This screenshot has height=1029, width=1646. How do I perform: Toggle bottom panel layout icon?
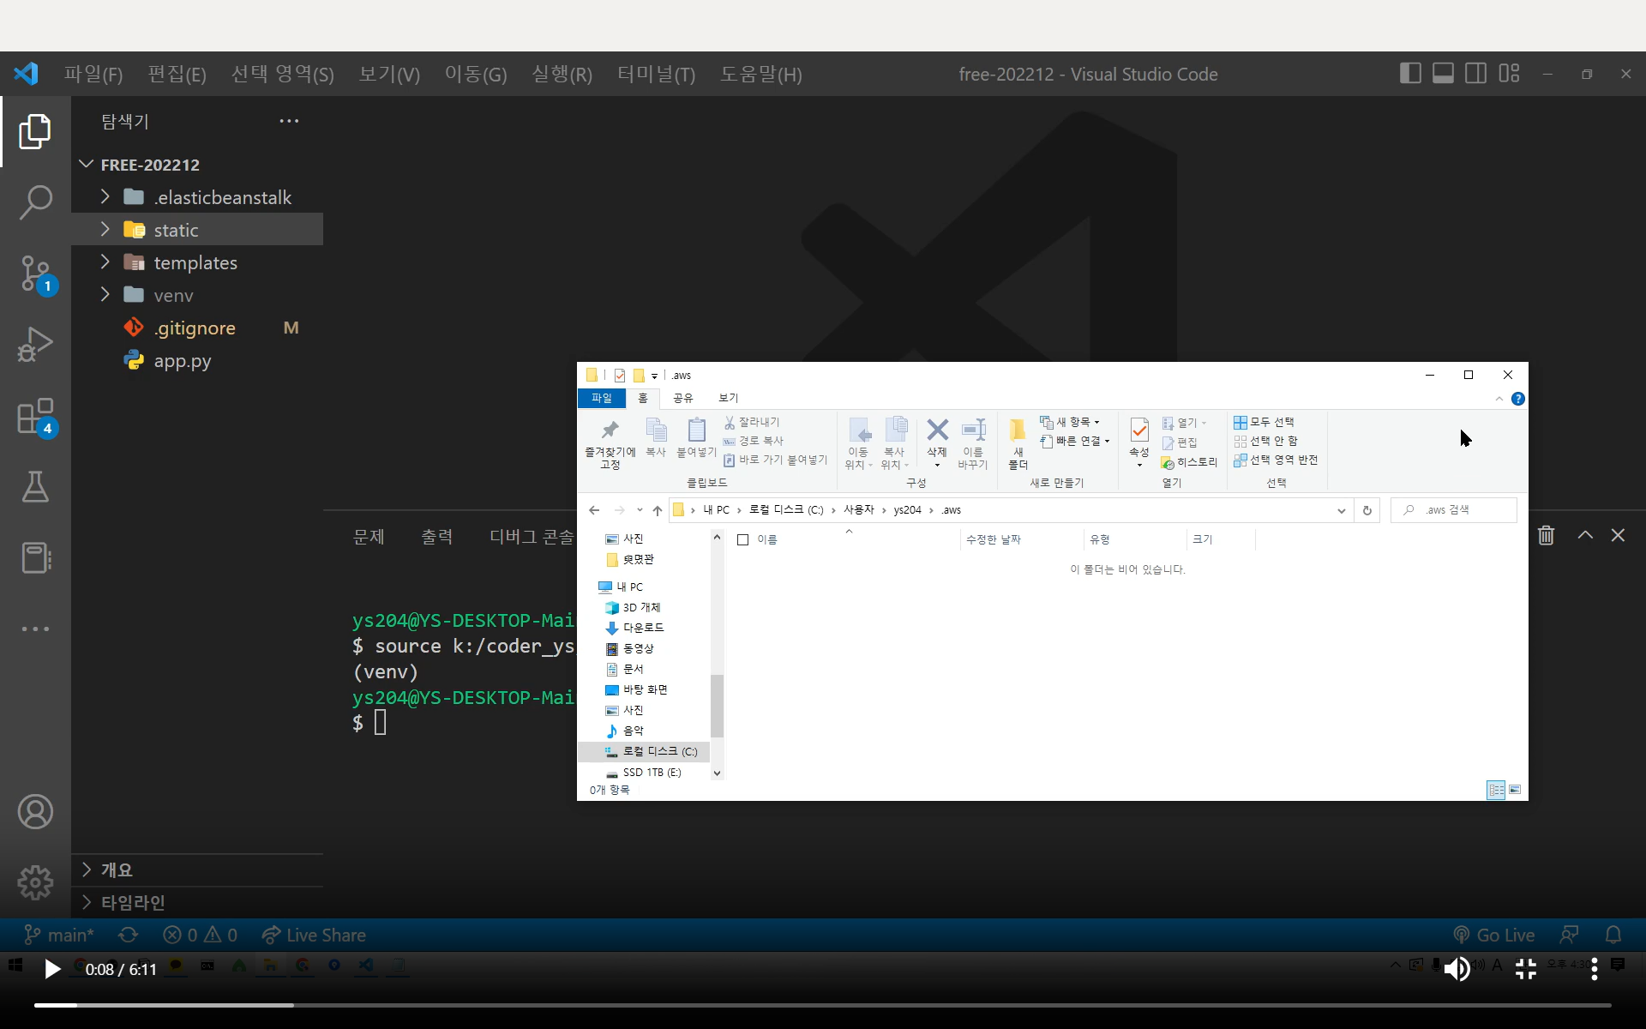(x=1443, y=74)
